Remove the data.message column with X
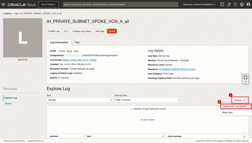The image size is (252, 143). [x=244, y=136]
